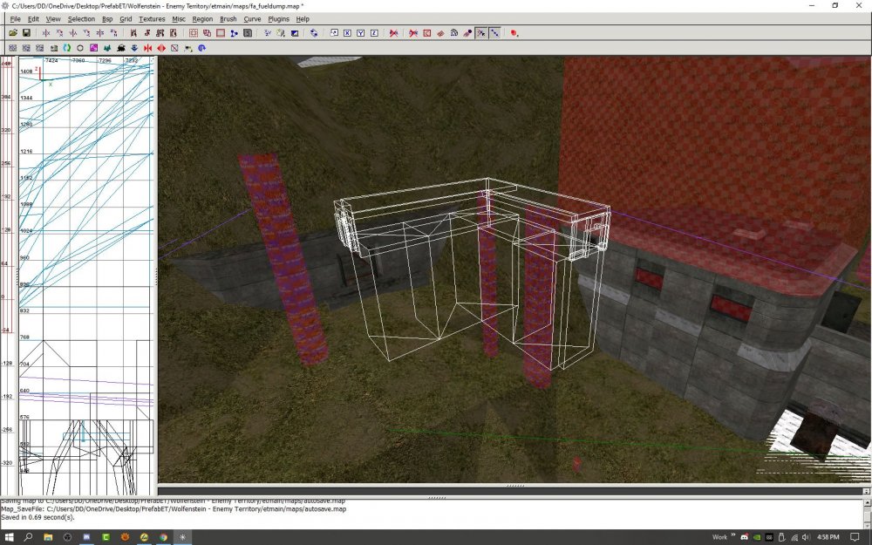Open the Edit menu
The width and height of the screenshot is (872, 545).
(33, 19)
